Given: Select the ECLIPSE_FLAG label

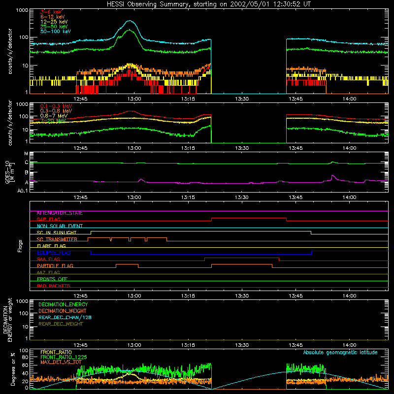Looking at the screenshot, I should 54,253.
